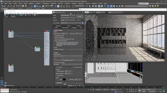Click the Rectangular Selection Region icon
Viewport: 167px width, 93px height.
(x=29, y=6)
